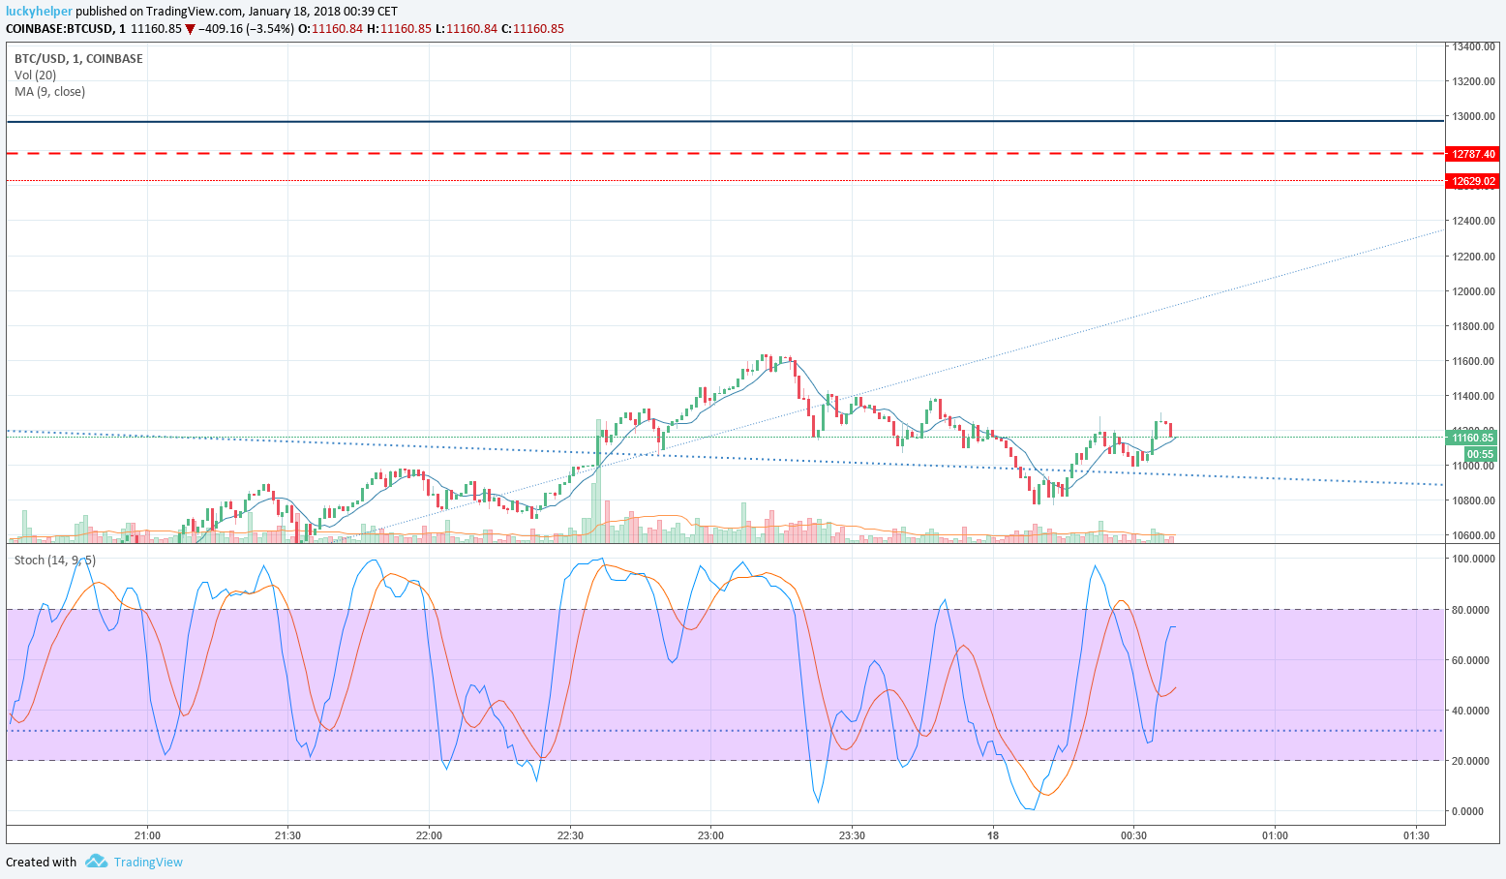This screenshot has width=1506, height=879.
Task: Click the 80.0000 stochastic axis value
Action: click(1470, 610)
